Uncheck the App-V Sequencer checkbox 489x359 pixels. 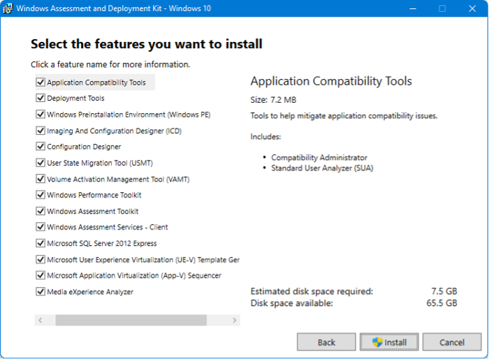click(x=40, y=275)
